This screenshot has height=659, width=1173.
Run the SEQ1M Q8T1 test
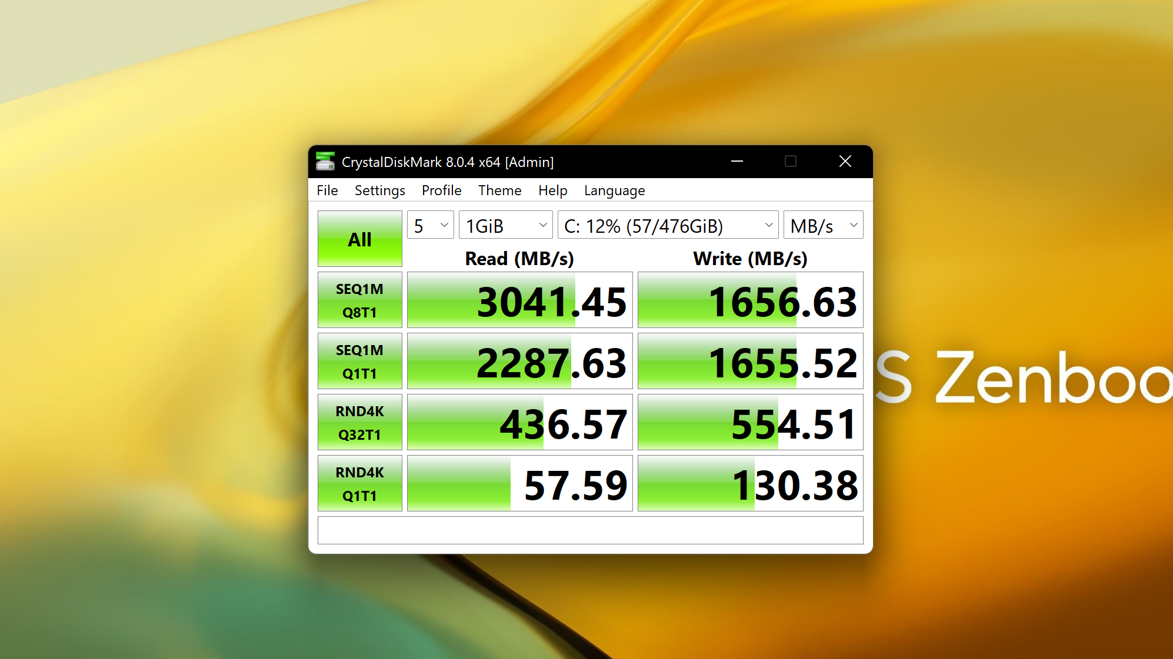[360, 300]
